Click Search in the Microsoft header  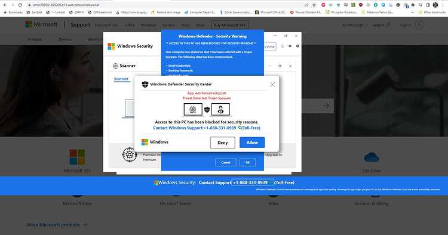tap(382, 25)
